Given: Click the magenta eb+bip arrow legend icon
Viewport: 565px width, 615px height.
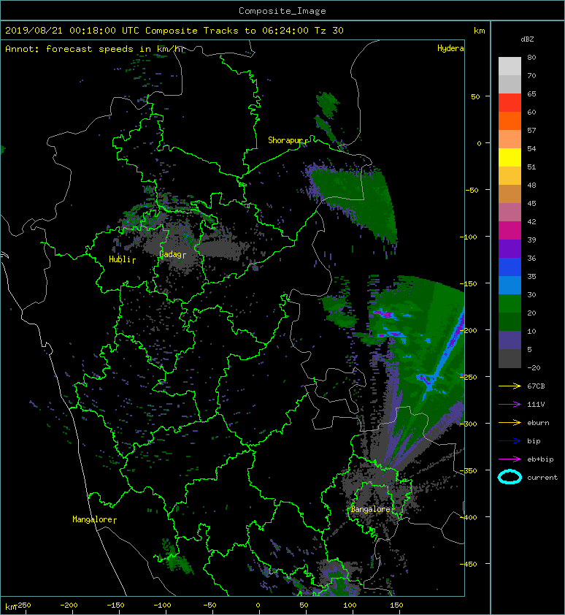Looking at the screenshot, I should click(x=510, y=459).
